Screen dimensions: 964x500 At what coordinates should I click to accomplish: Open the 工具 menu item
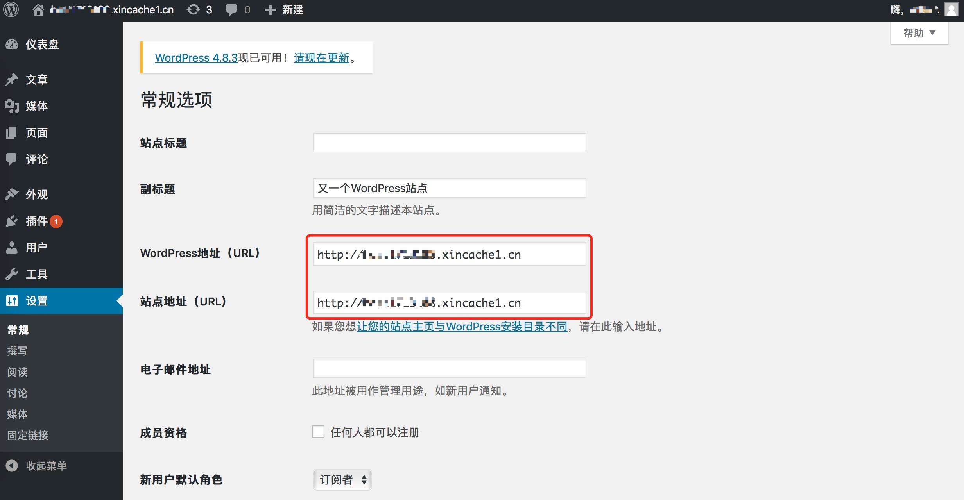(x=37, y=274)
